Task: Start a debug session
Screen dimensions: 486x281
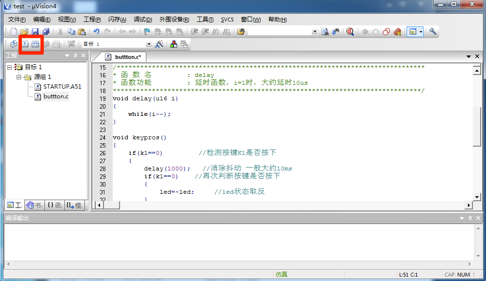Action: tap(350, 32)
